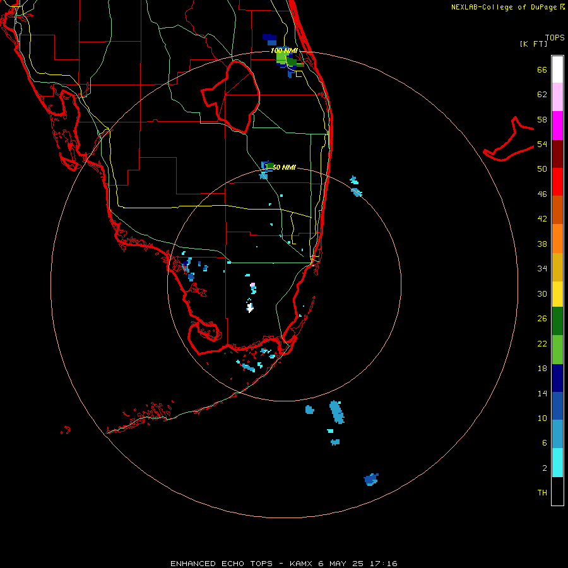Click the echo cell beside the 50 NMI label
The image size is (568, 568).
coord(268,166)
